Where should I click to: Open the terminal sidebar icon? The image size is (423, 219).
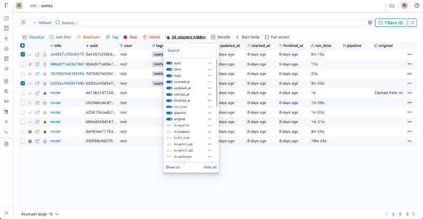pos(6,132)
